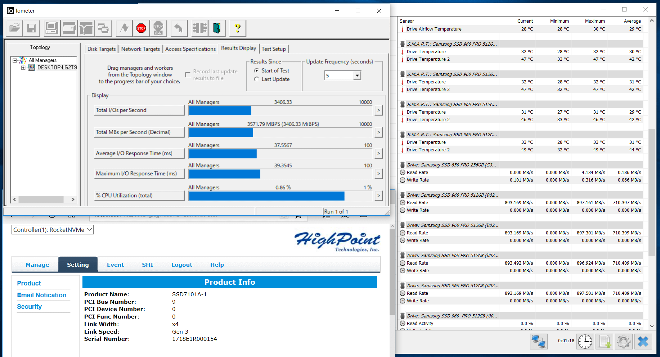660x357 pixels.
Task: Open arrow menu for Average I/O Response Time bar
Action: pos(378,154)
